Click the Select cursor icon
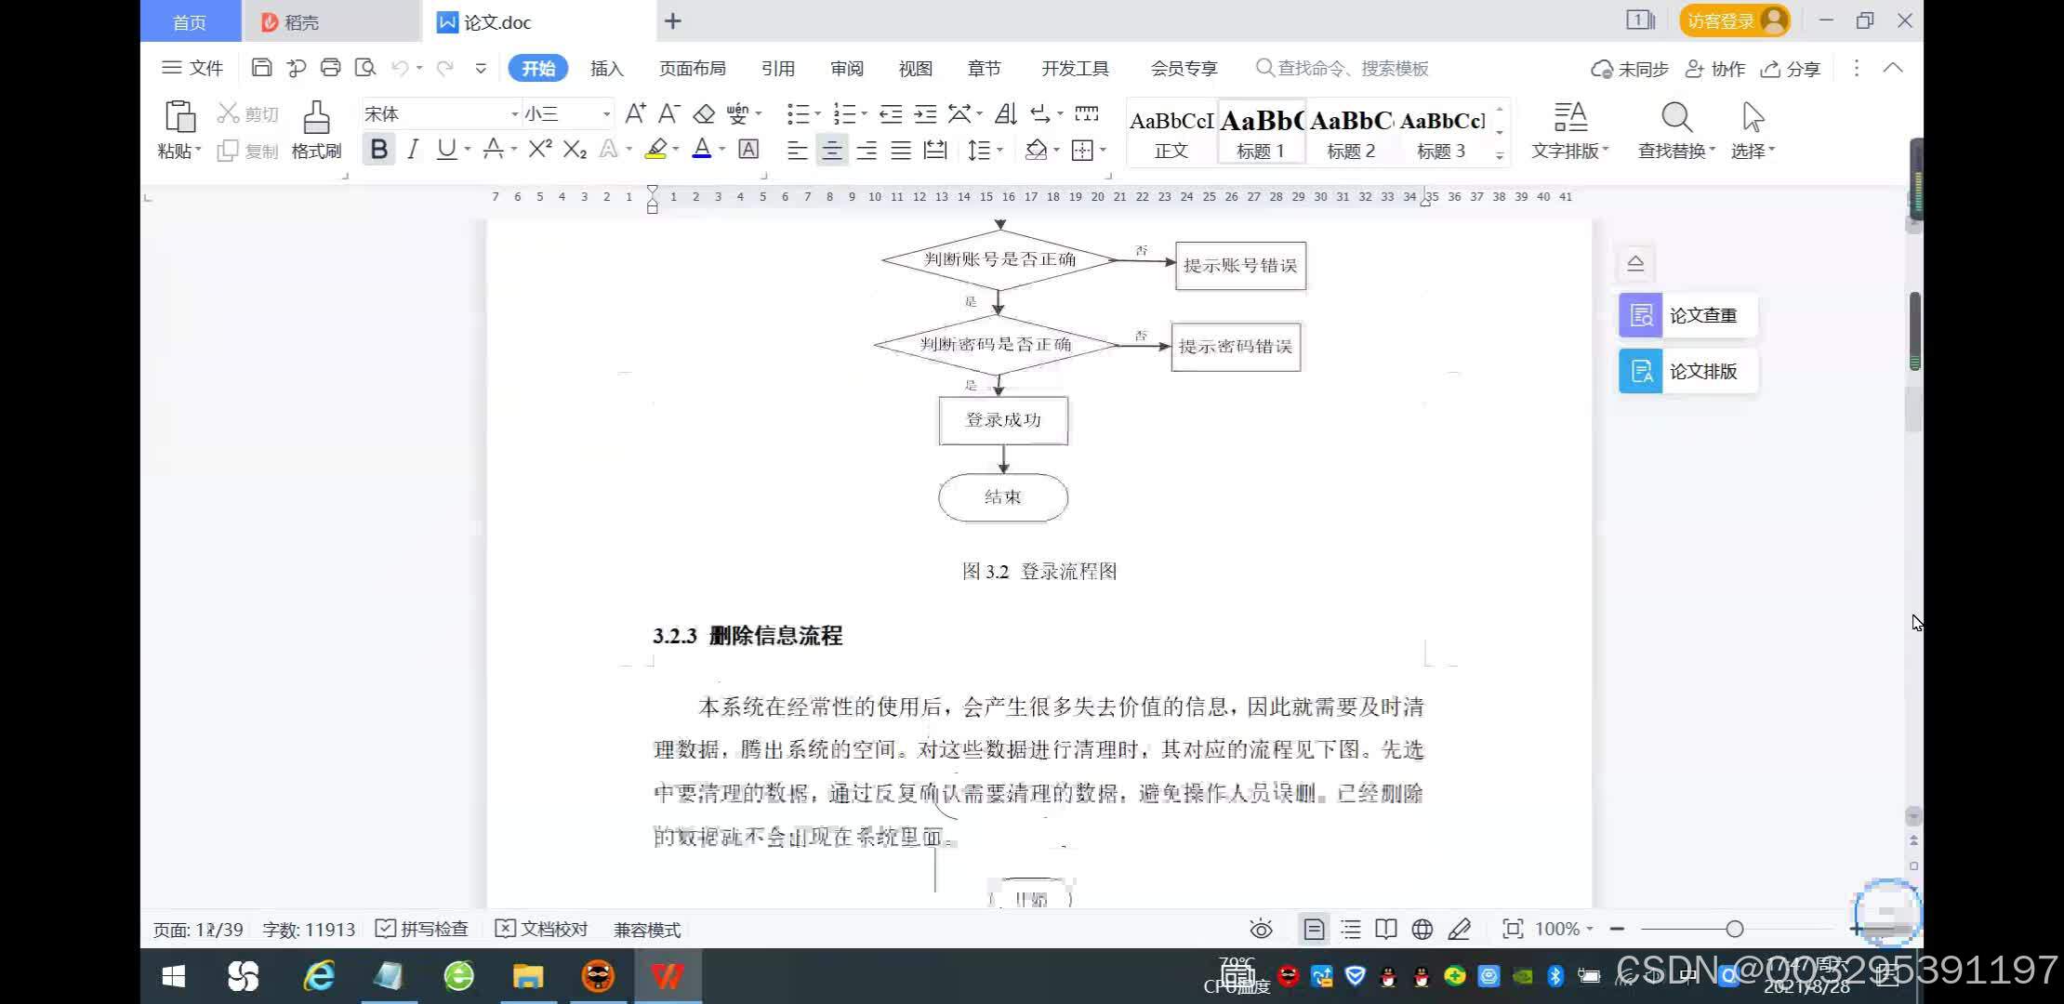Screen dimensions: 2064x1004 point(1753,117)
